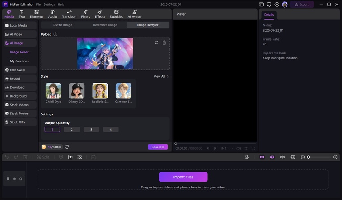Select the Details tab
This screenshot has width=342, height=200.
(269, 15)
